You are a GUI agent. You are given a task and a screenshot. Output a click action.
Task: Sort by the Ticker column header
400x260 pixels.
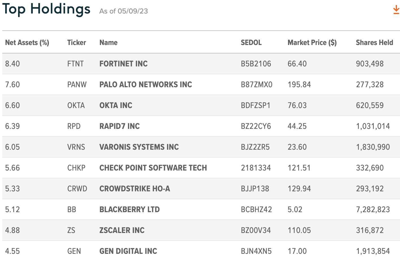[x=76, y=42]
